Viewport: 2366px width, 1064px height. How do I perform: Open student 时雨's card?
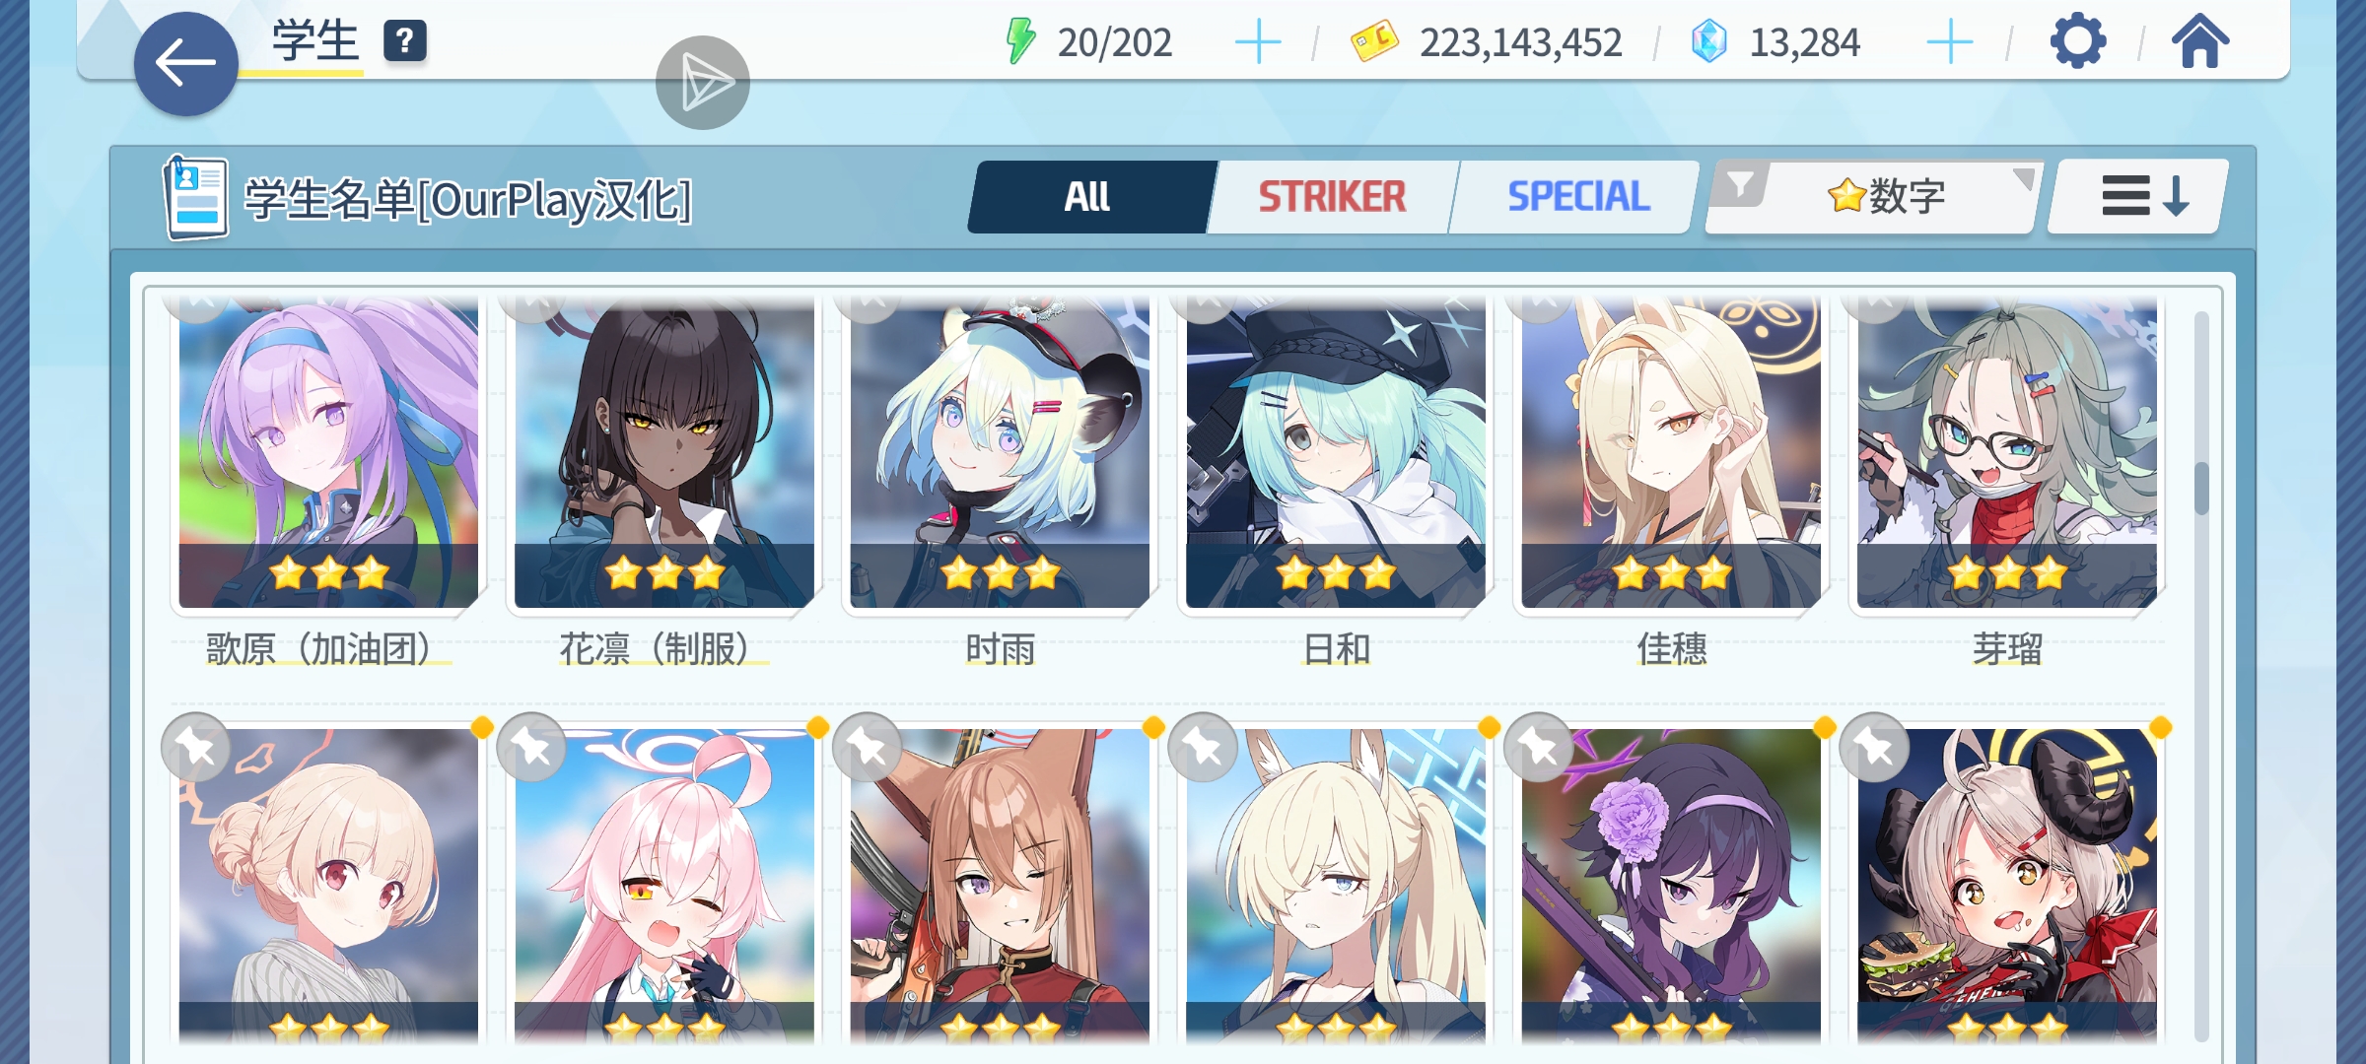click(1000, 453)
